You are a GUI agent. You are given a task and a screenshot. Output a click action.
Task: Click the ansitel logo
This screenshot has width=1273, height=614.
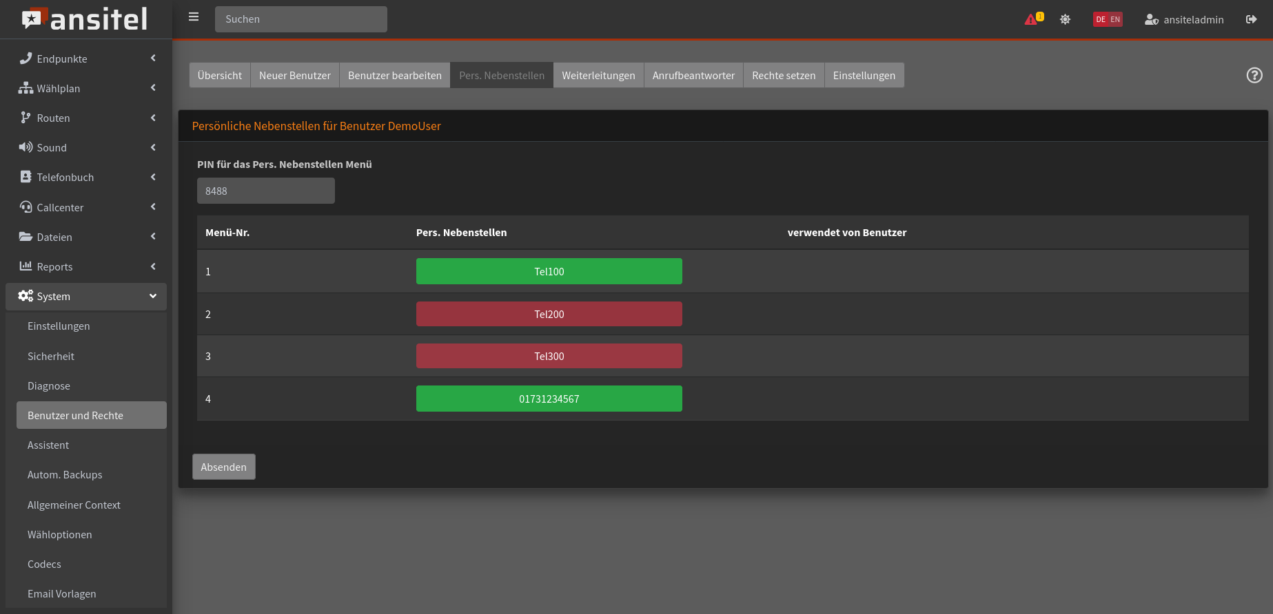point(85,19)
